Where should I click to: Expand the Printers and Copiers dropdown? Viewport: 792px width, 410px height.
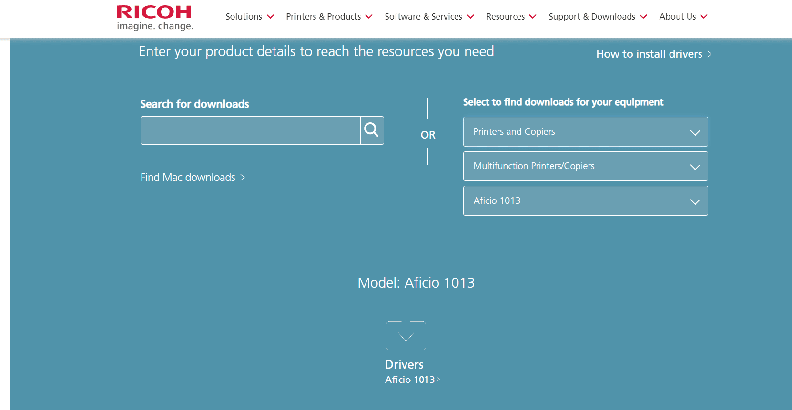[585, 131]
